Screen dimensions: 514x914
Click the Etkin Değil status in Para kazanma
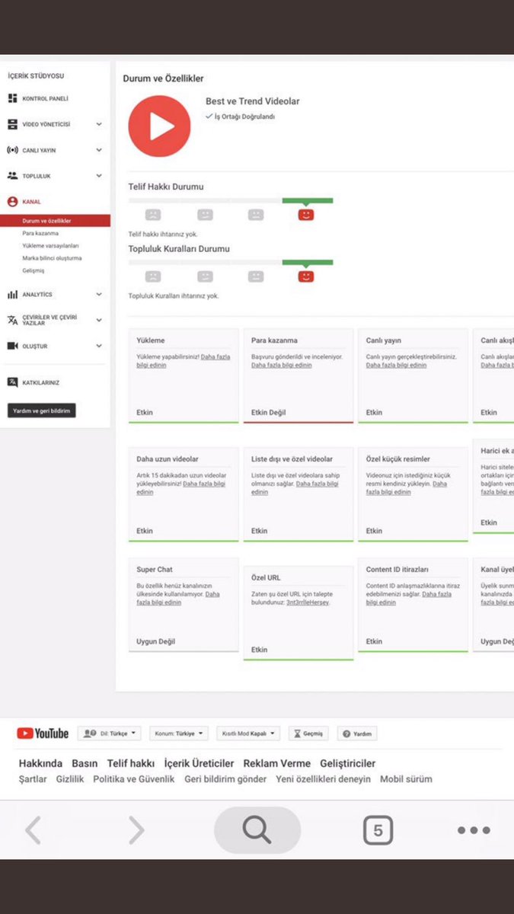[x=269, y=413]
